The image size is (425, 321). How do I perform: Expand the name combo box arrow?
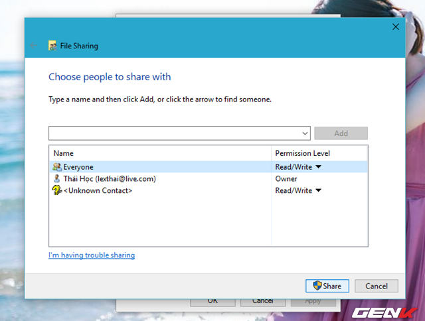(305, 133)
